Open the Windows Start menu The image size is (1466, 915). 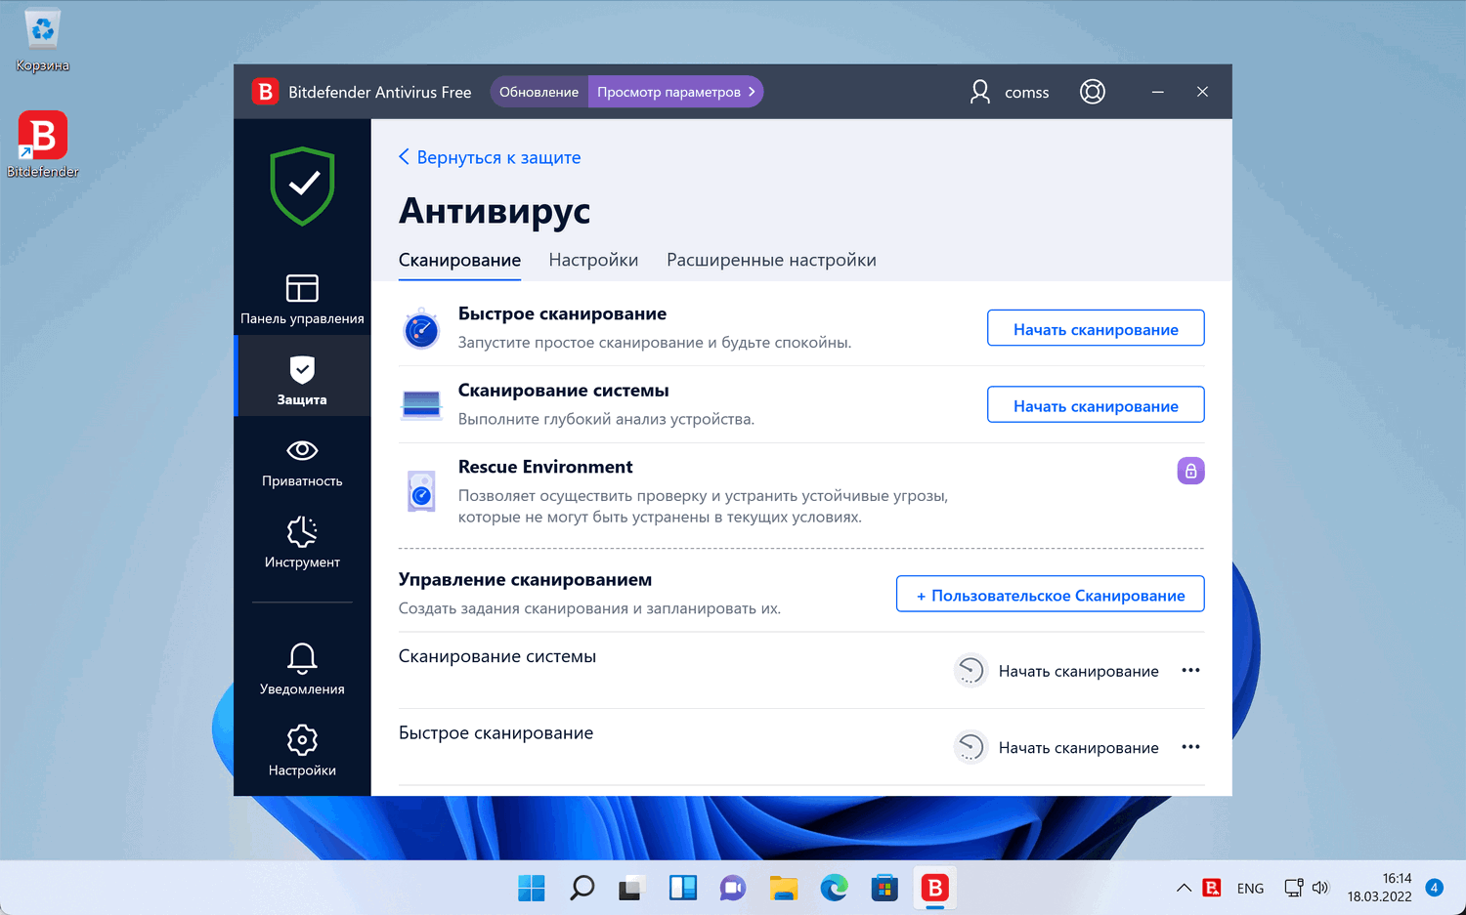(x=532, y=888)
